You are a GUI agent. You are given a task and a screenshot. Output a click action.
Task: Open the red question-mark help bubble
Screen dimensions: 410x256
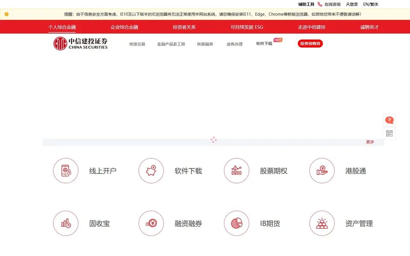click(389, 120)
